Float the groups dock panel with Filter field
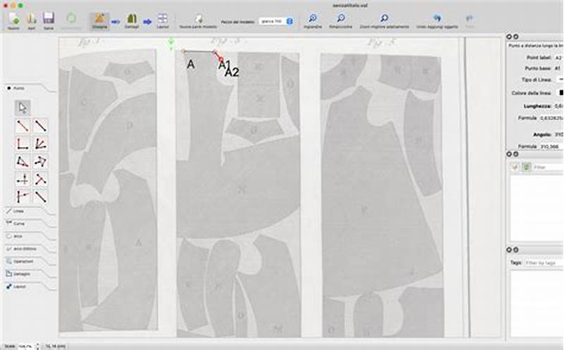This screenshot has width=564, height=350. coord(516,154)
